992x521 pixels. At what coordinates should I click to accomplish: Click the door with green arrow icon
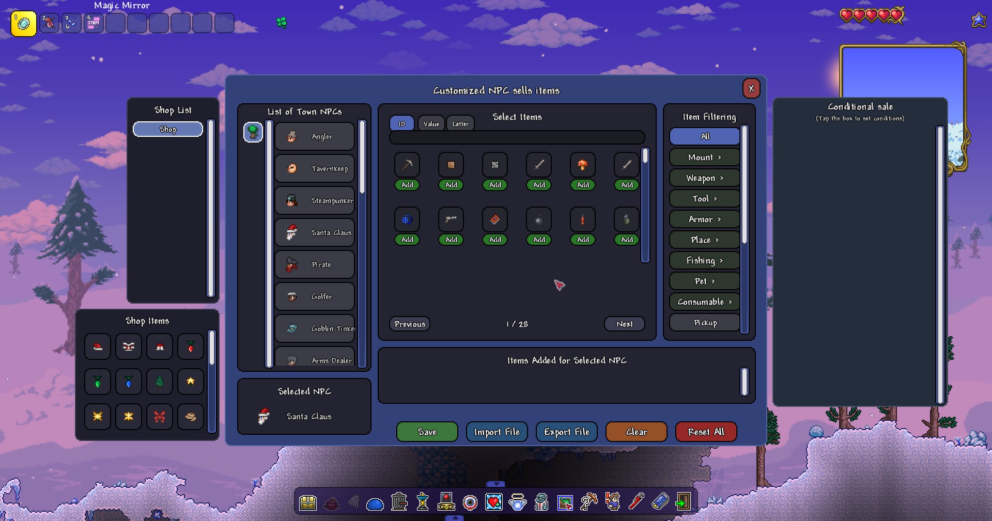click(683, 501)
